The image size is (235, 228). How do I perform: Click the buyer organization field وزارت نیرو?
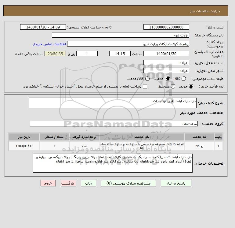point(121,35)
